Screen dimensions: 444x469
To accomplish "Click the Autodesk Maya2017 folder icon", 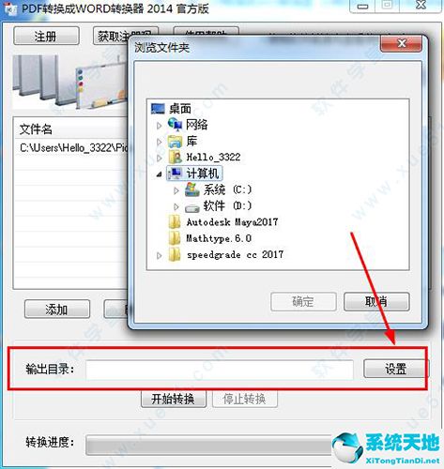I will [175, 222].
